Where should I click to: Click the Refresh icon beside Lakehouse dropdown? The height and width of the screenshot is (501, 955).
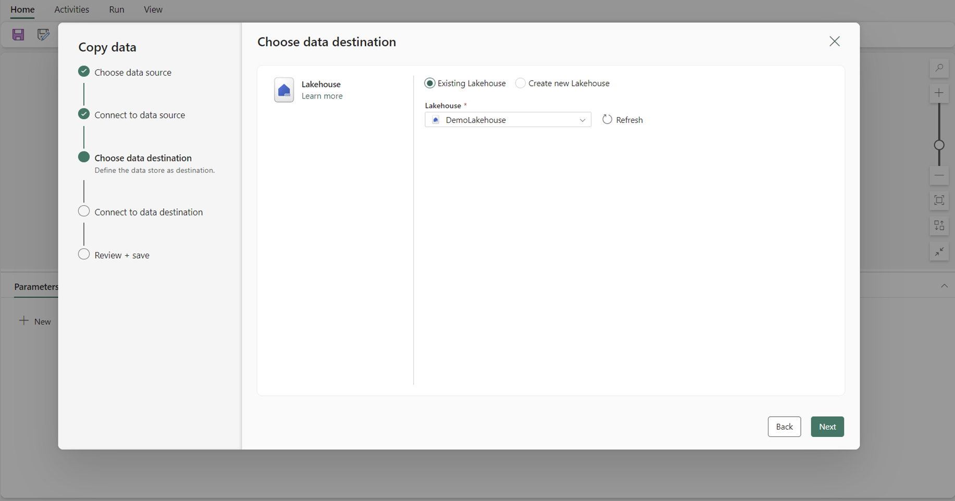(607, 120)
